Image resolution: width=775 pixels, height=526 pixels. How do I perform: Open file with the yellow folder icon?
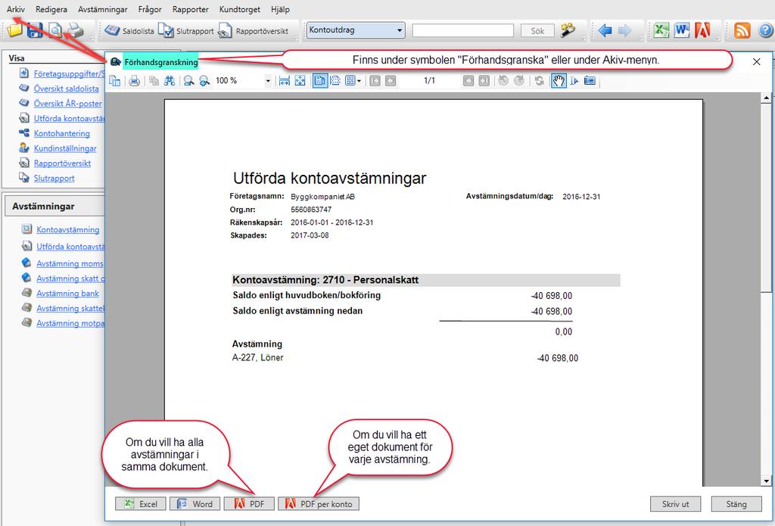pos(14,30)
